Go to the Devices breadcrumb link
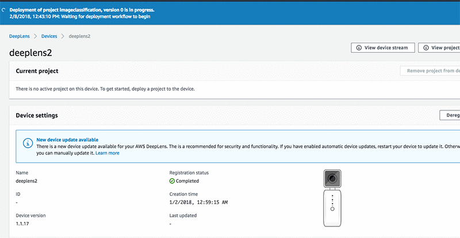 (x=49, y=36)
